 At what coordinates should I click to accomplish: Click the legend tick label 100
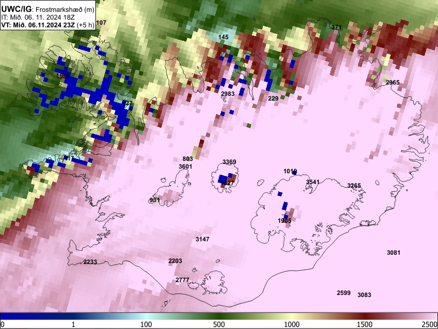[146, 324]
